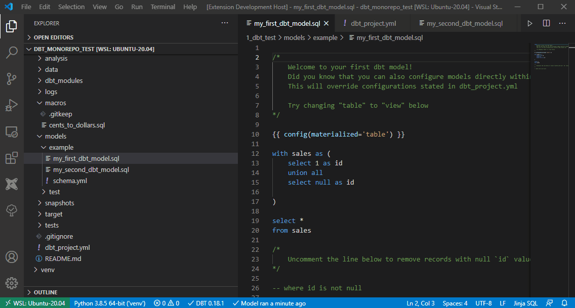Open cents_to_dollars.sql file
Viewport: 575px width, 308px height.
(131, 125)
